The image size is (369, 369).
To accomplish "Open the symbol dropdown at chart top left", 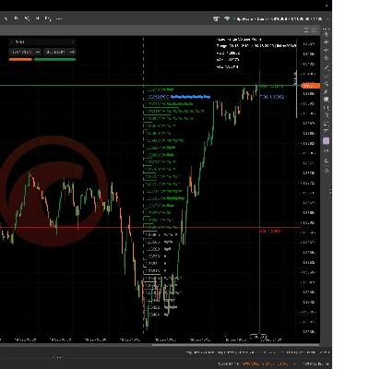I will (x=42, y=42).
